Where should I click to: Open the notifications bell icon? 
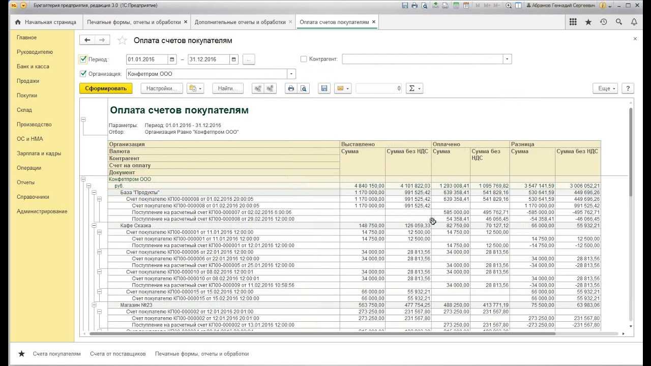point(634,22)
